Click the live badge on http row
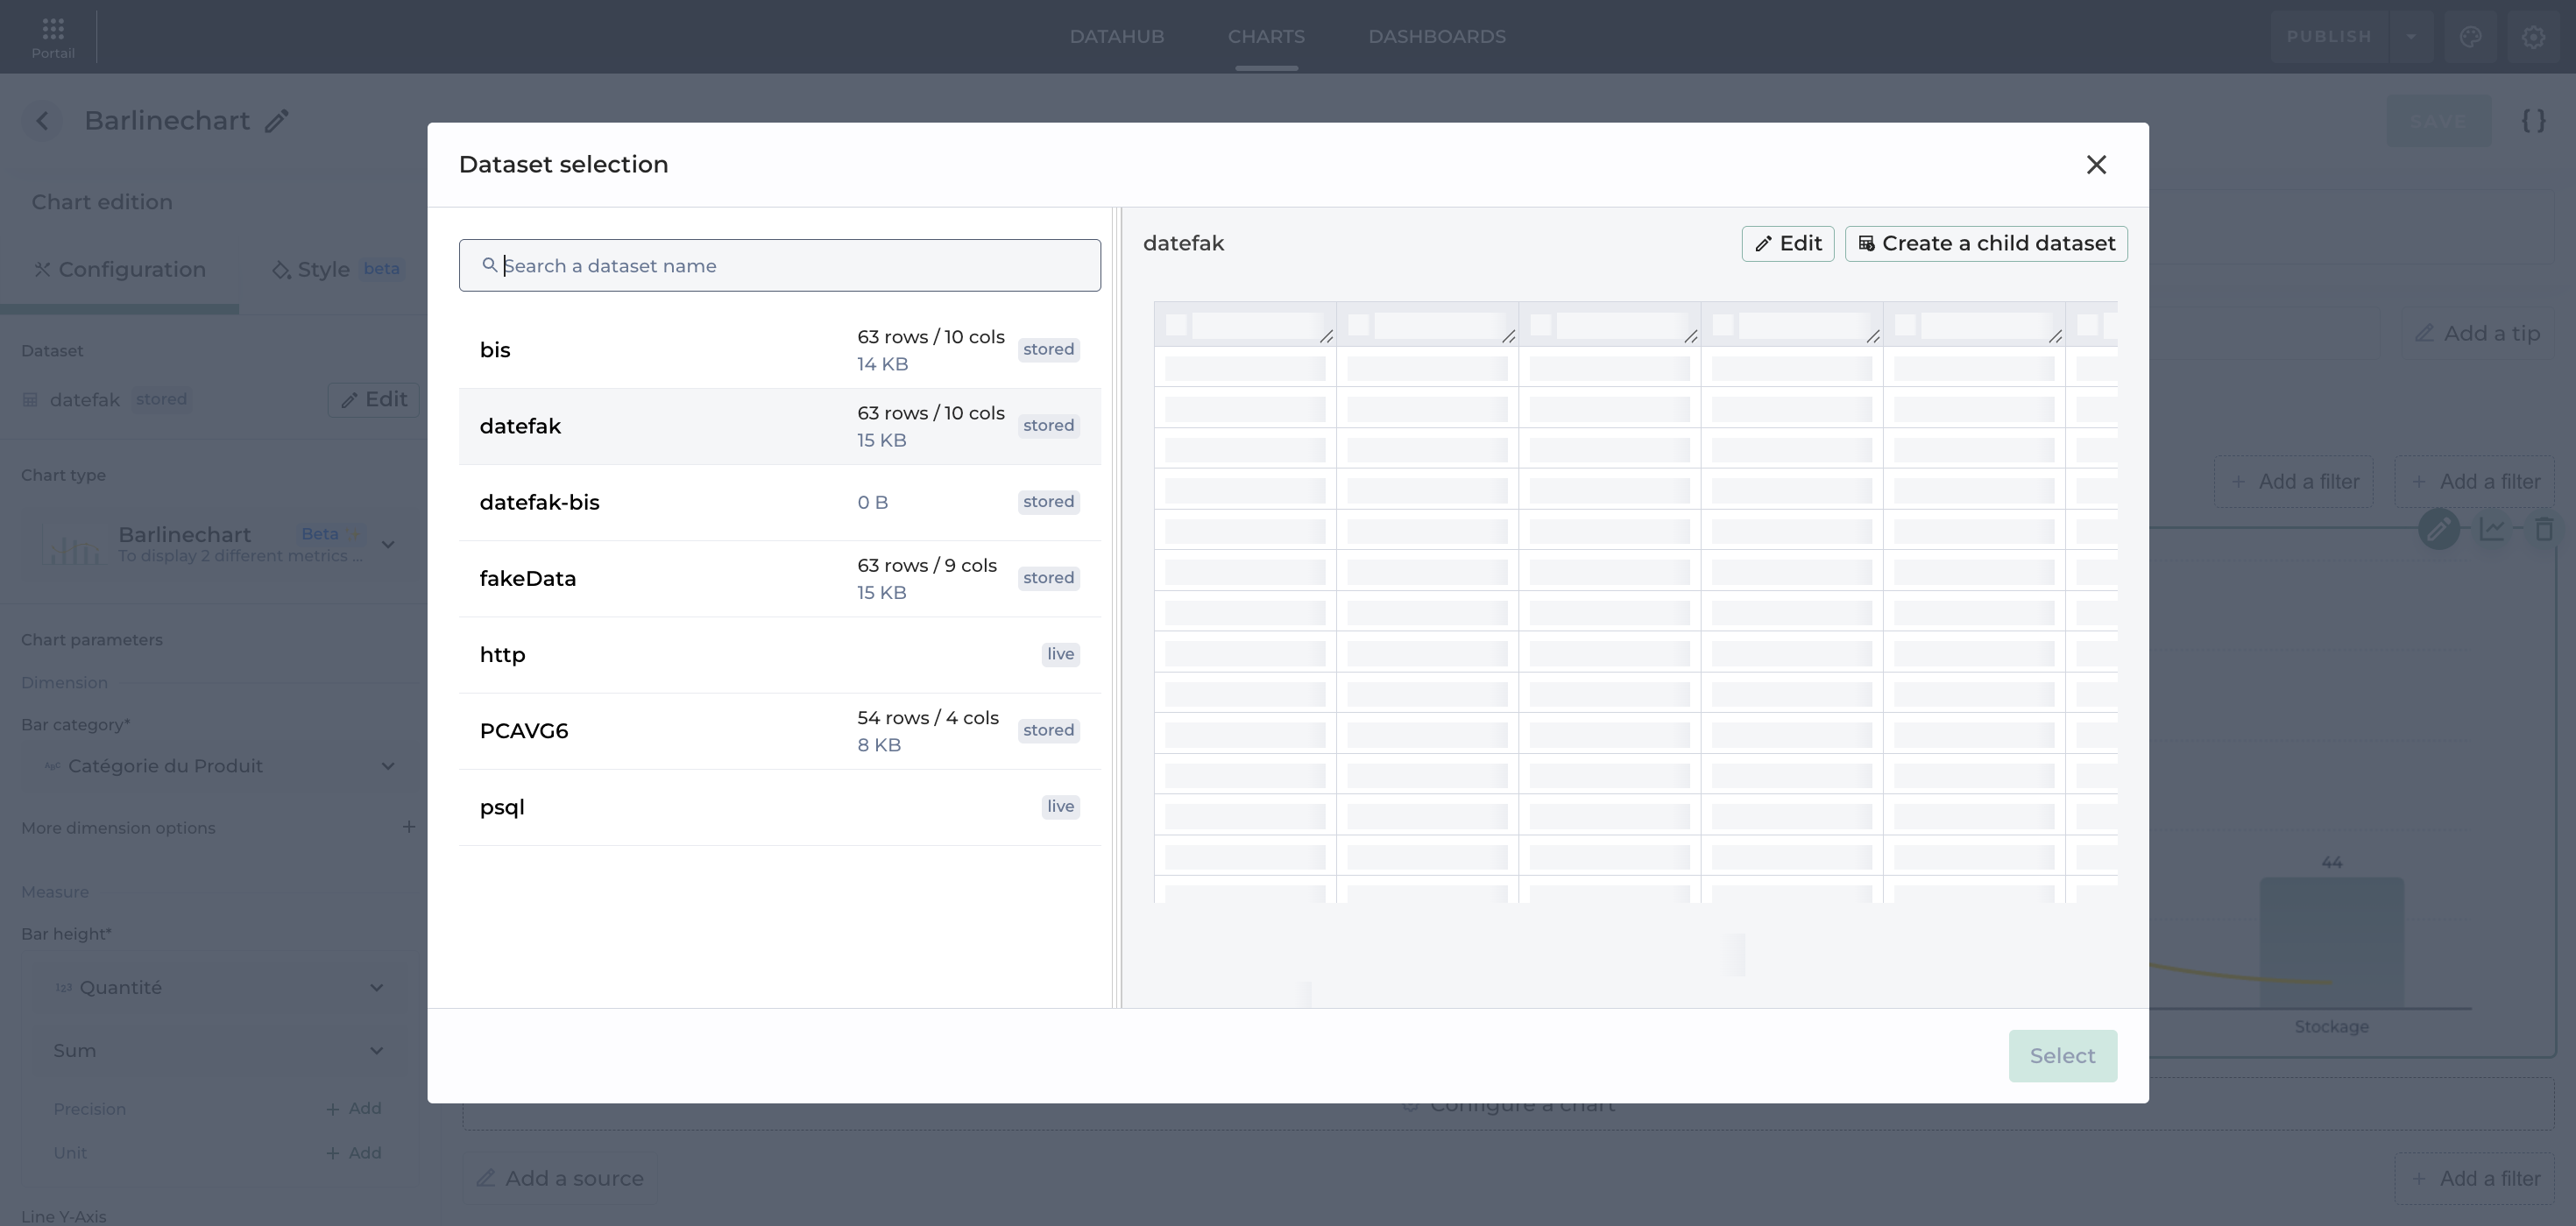2576x1226 pixels. [x=1060, y=654]
